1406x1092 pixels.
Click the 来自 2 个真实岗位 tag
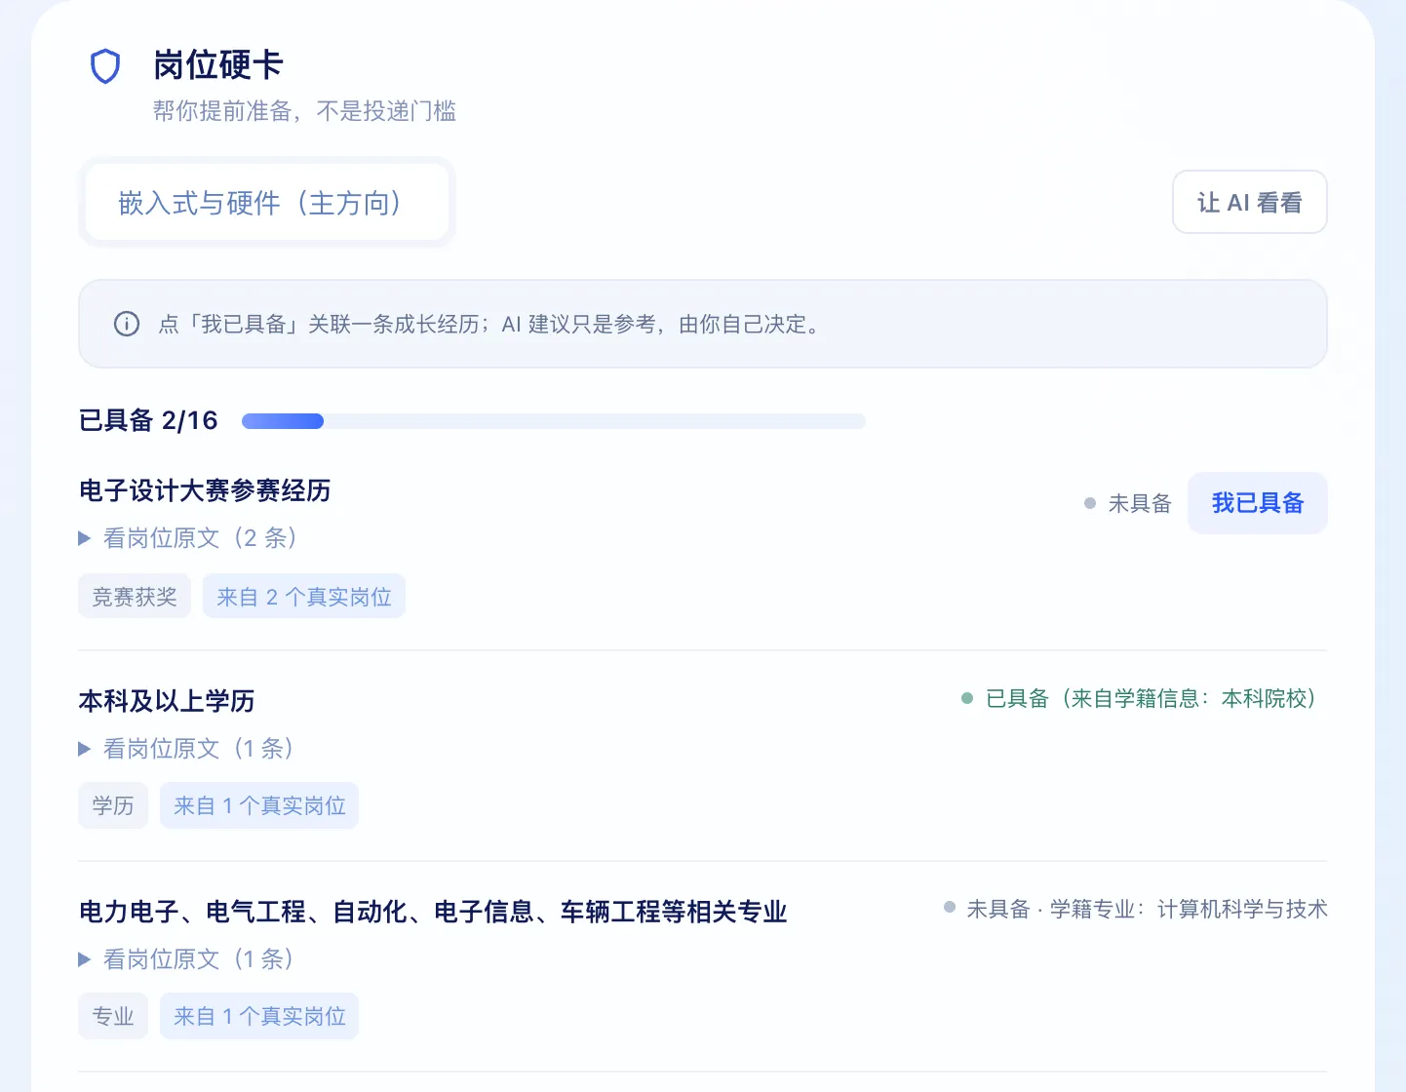tap(304, 596)
